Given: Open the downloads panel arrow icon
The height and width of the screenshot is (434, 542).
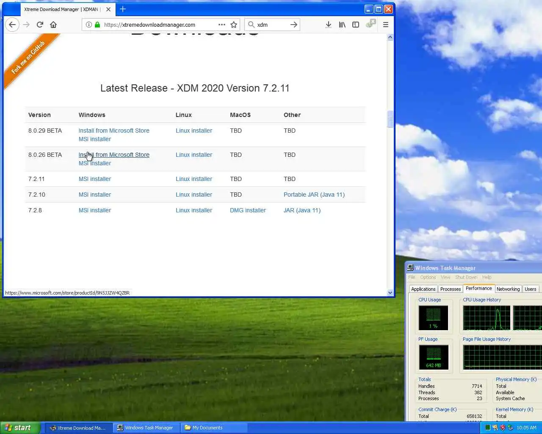Looking at the screenshot, I should (328, 25).
